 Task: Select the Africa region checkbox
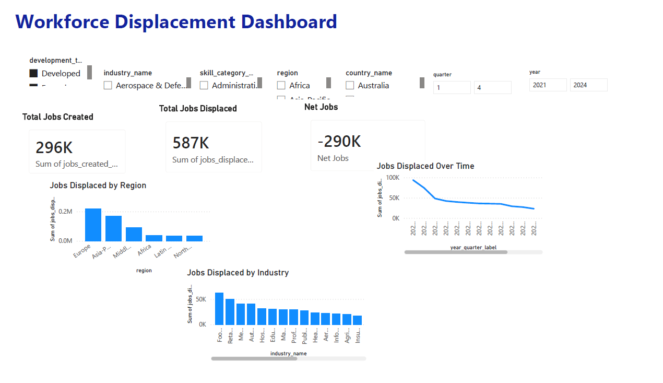click(x=281, y=86)
